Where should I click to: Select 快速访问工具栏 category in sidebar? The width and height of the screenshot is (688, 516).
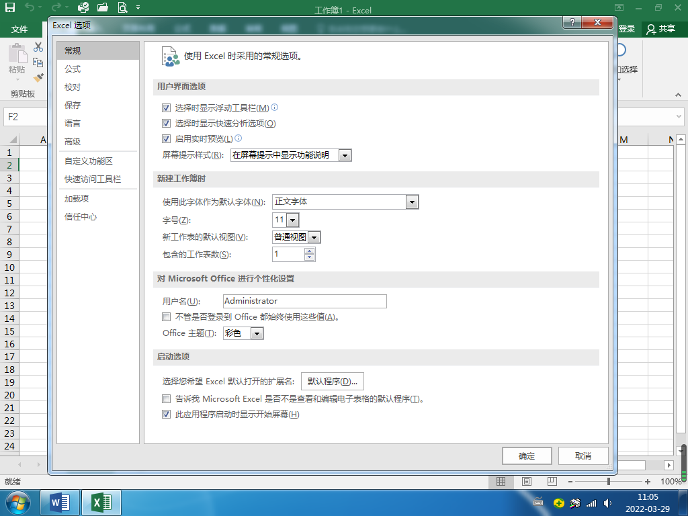coord(98,179)
